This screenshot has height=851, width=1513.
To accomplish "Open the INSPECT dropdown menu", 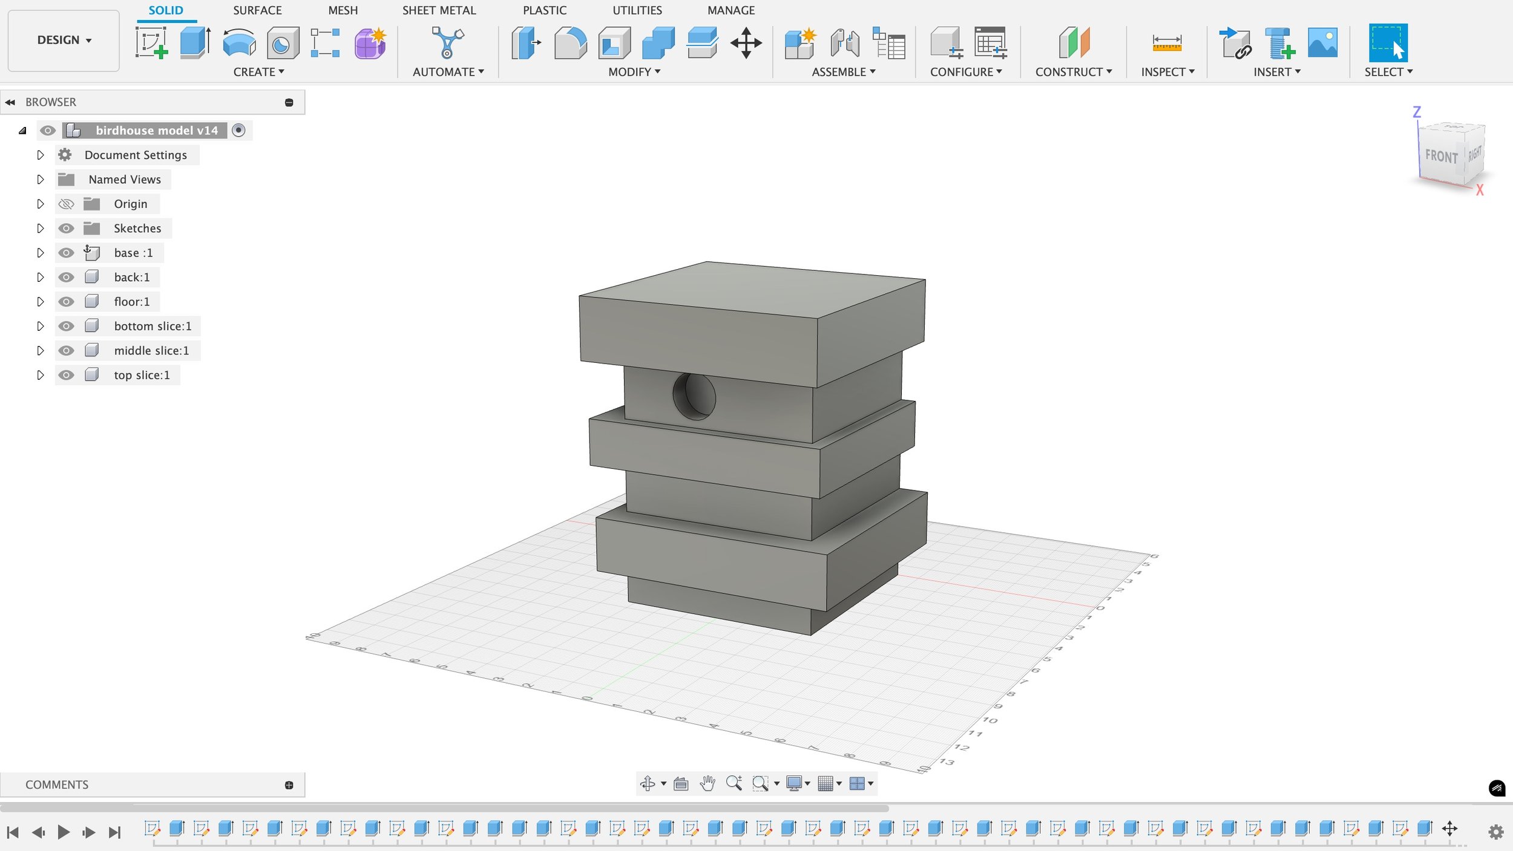I will [x=1167, y=72].
